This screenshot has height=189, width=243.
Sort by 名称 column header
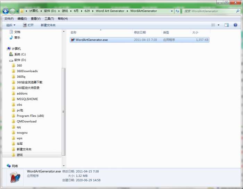(x=74, y=32)
